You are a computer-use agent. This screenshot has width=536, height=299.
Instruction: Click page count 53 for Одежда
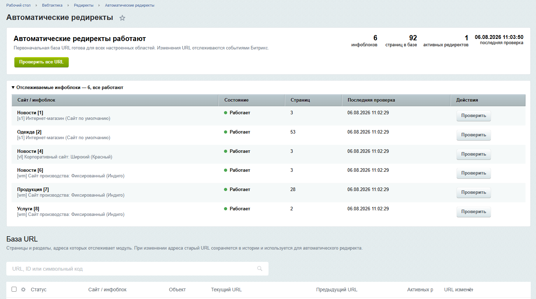coord(293,132)
